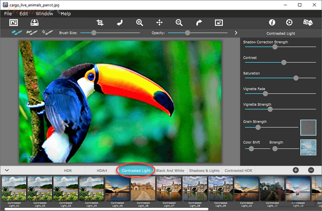Image resolution: width=322 pixels, height=211 pixels.
Task: Open the info icon
Action: (272, 23)
